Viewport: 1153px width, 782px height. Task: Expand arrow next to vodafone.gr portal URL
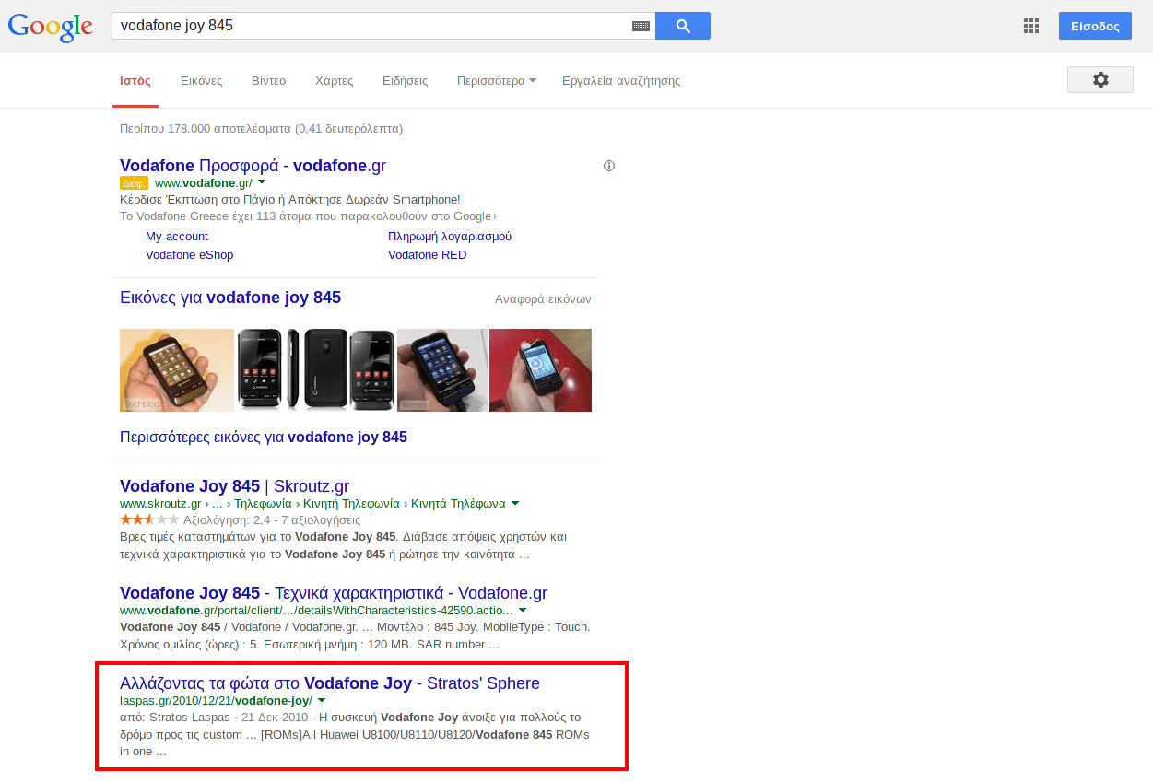[x=523, y=610]
